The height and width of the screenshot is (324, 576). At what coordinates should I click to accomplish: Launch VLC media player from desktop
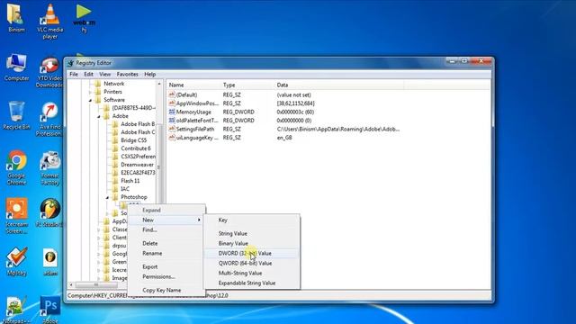(x=50, y=21)
